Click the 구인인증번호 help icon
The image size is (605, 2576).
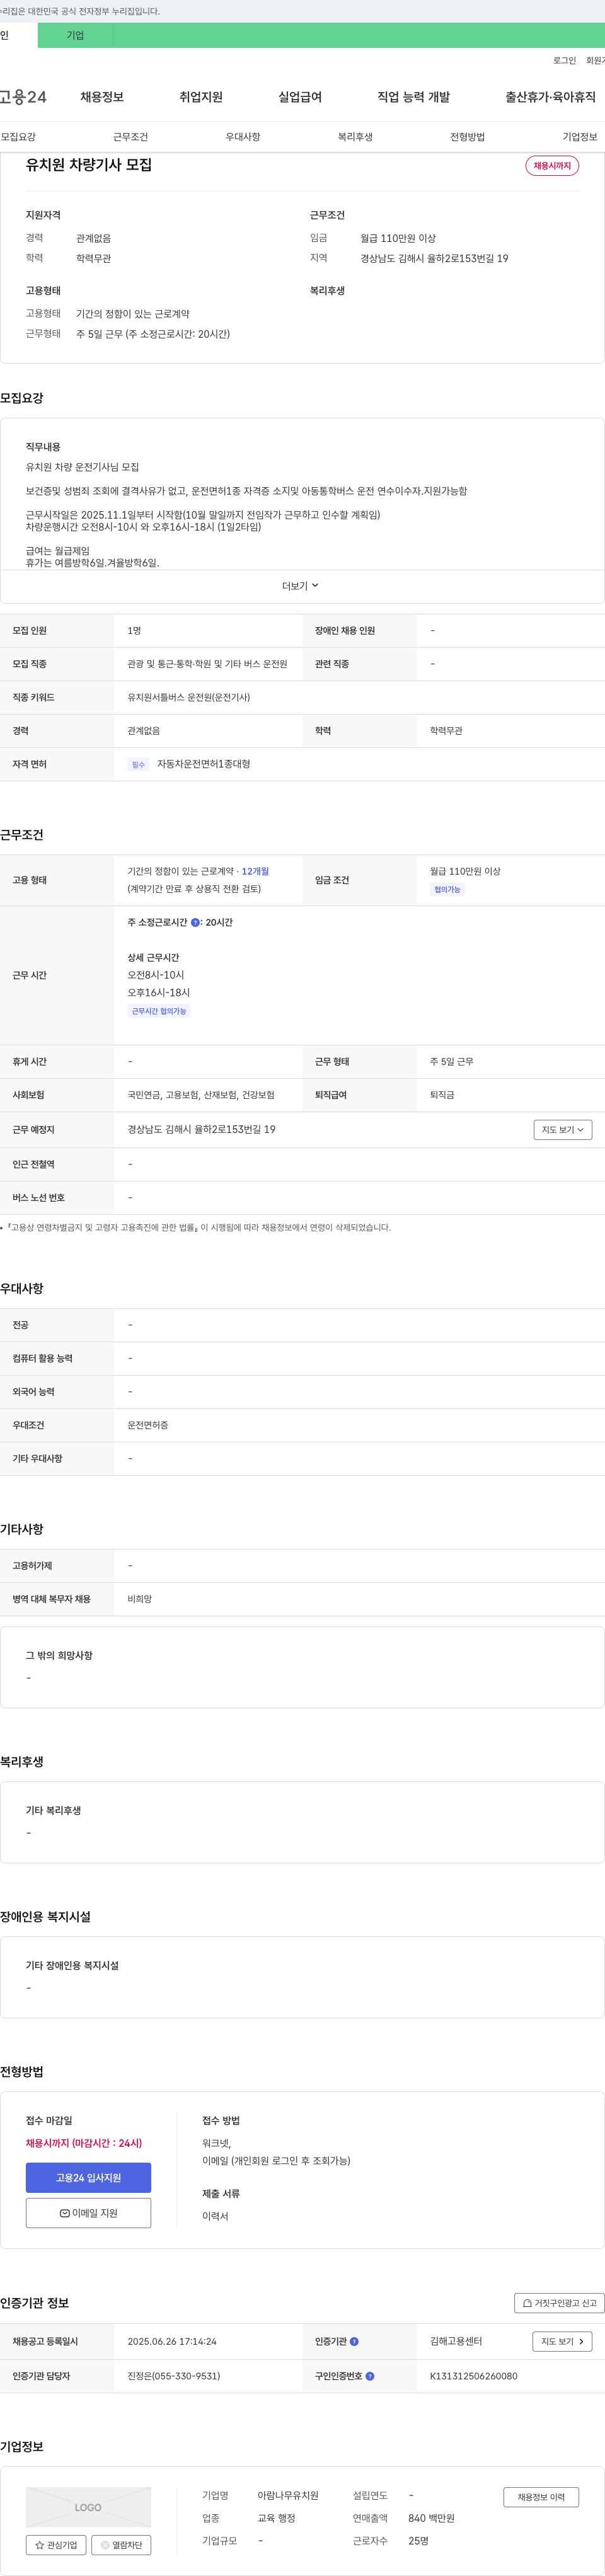pyautogui.click(x=370, y=2376)
